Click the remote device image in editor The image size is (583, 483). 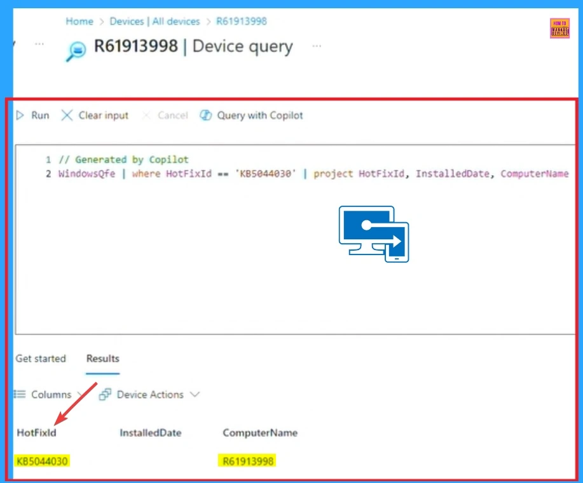click(x=374, y=234)
